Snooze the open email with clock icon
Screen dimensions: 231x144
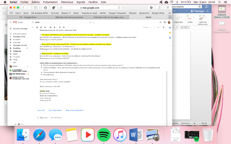click(54, 27)
